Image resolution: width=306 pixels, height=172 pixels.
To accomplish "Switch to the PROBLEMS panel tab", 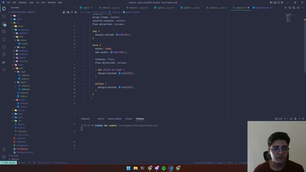I will coord(85,119).
